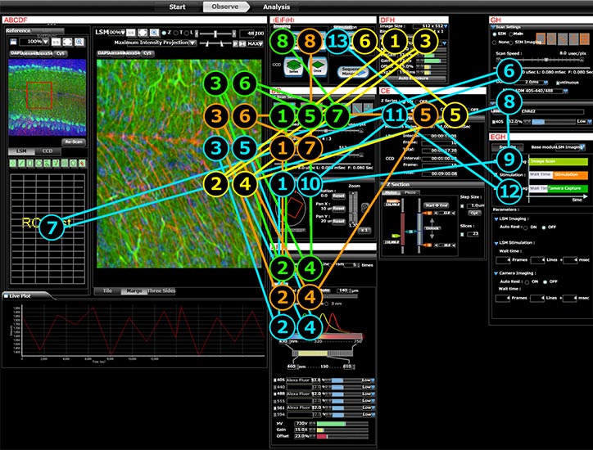Click the x1 zoom reset button
Image resolution: width=593 pixels, height=450 pixels.
[x=364, y=230]
